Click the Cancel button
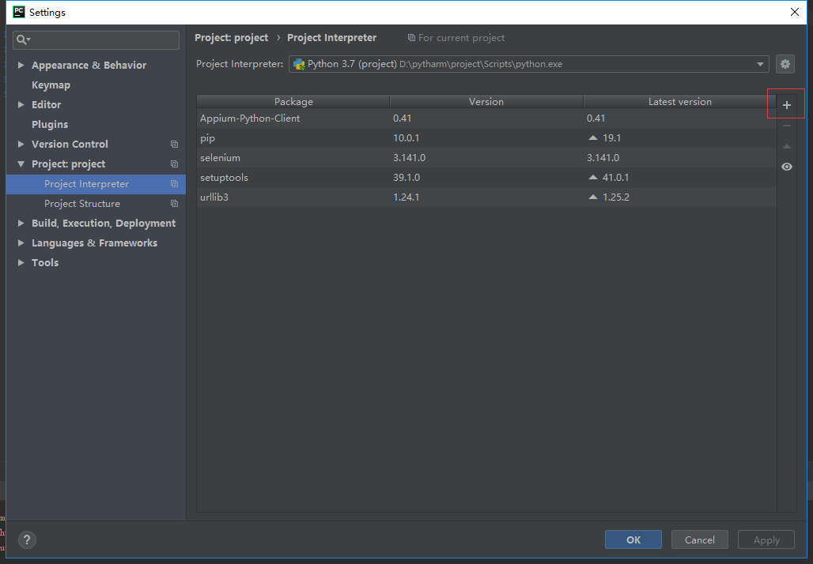 pos(699,540)
